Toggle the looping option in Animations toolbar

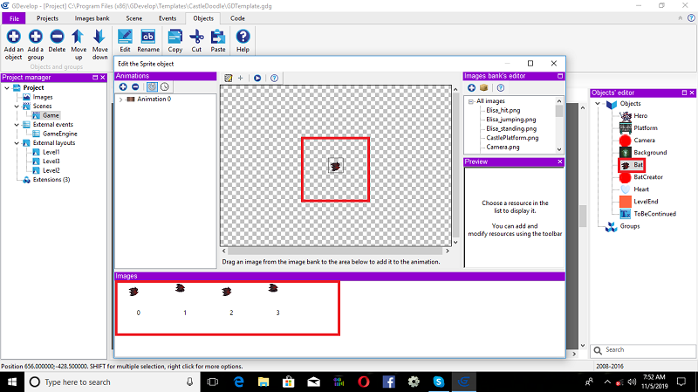pyautogui.click(x=152, y=86)
